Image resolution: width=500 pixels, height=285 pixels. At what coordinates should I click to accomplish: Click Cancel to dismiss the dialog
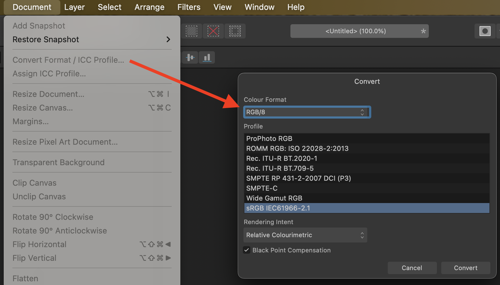pyautogui.click(x=412, y=268)
